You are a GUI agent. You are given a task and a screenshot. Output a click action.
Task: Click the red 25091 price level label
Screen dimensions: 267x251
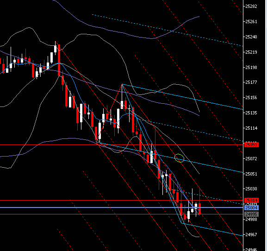[251, 145]
